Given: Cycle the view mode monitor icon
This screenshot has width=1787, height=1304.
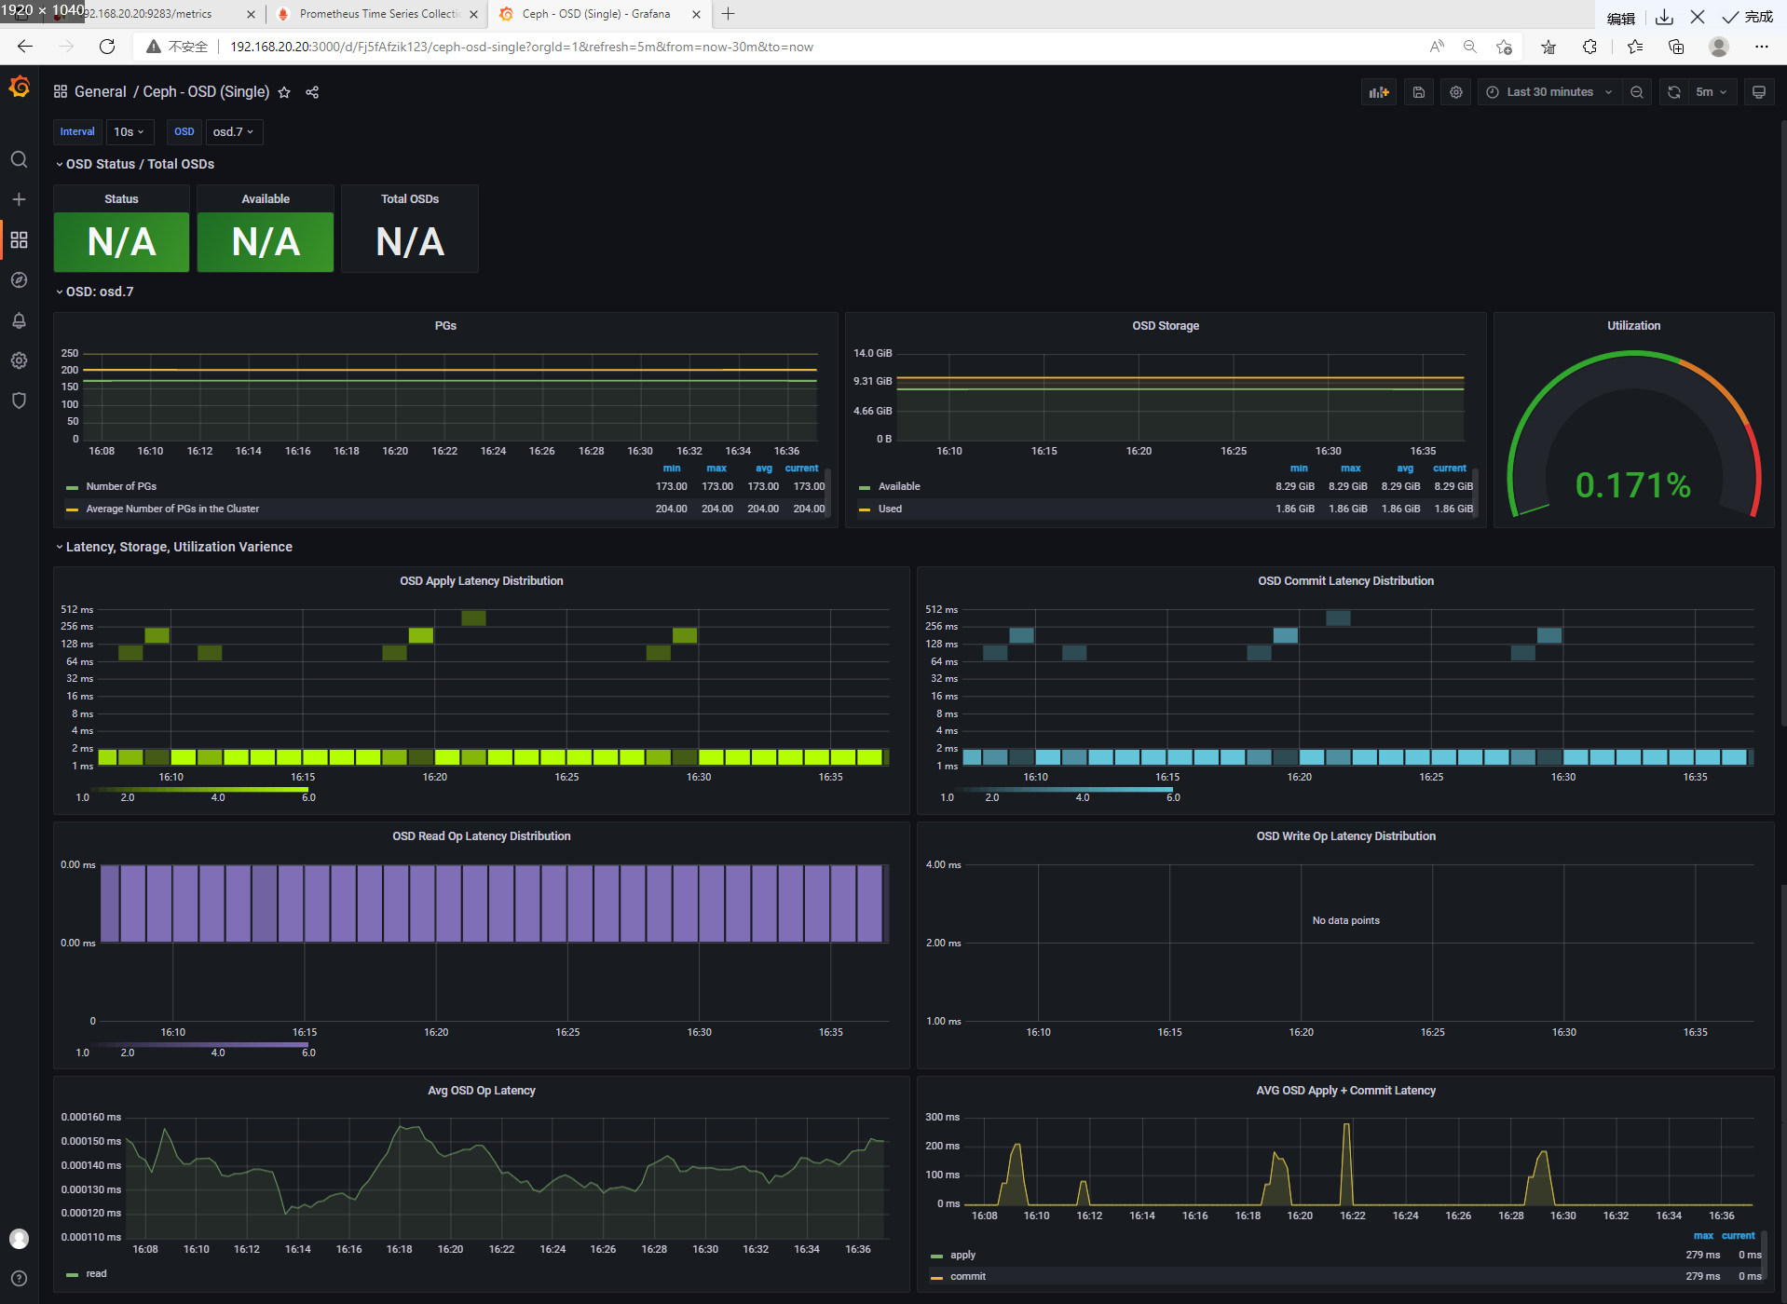Looking at the screenshot, I should tap(1759, 92).
